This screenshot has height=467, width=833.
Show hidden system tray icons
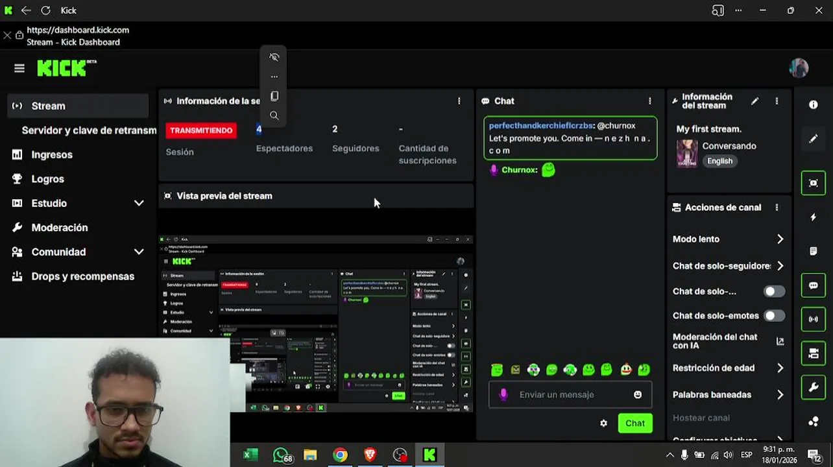point(670,455)
